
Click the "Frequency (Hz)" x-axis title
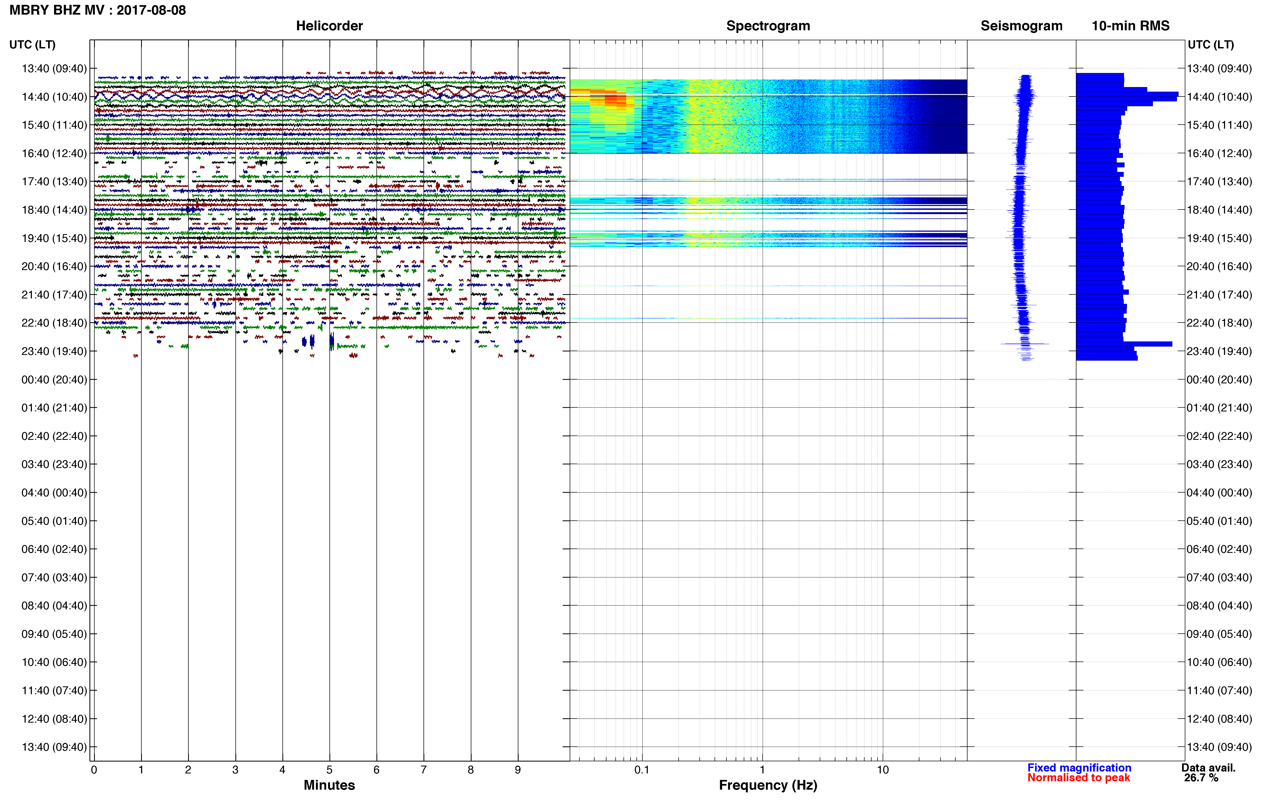768,785
